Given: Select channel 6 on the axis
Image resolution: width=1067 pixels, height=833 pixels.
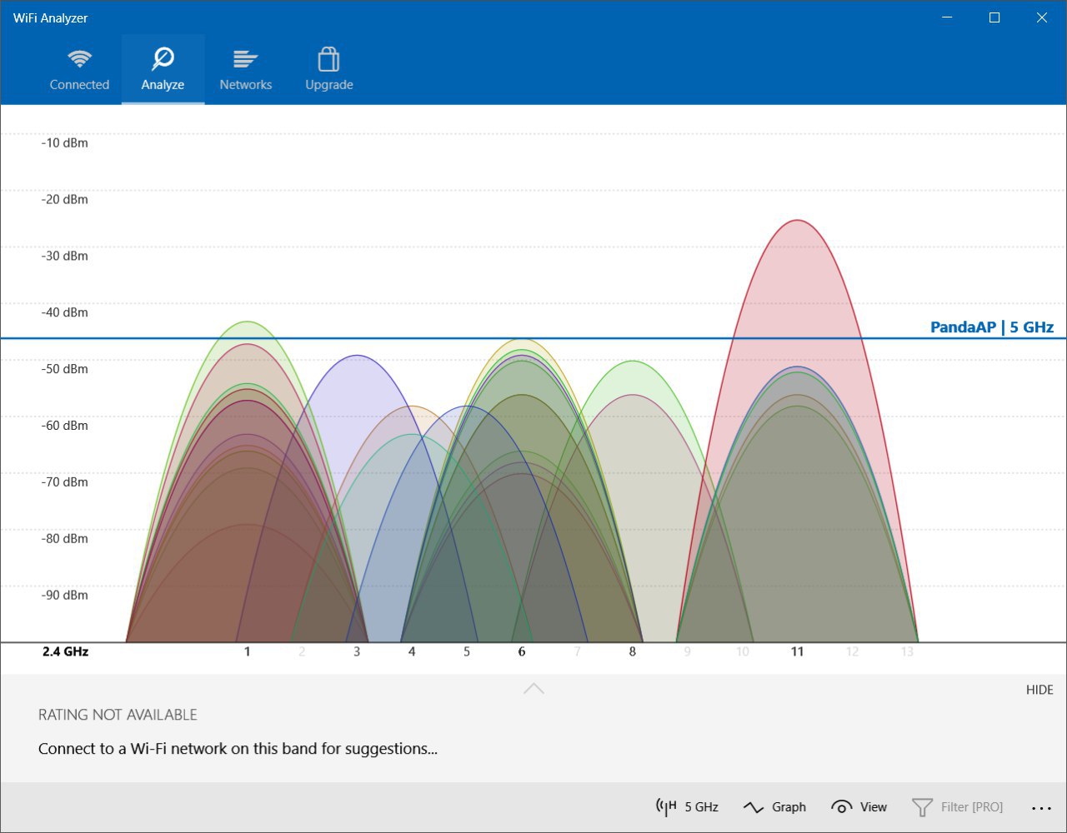Looking at the screenshot, I should pyautogui.click(x=522, y=651).
